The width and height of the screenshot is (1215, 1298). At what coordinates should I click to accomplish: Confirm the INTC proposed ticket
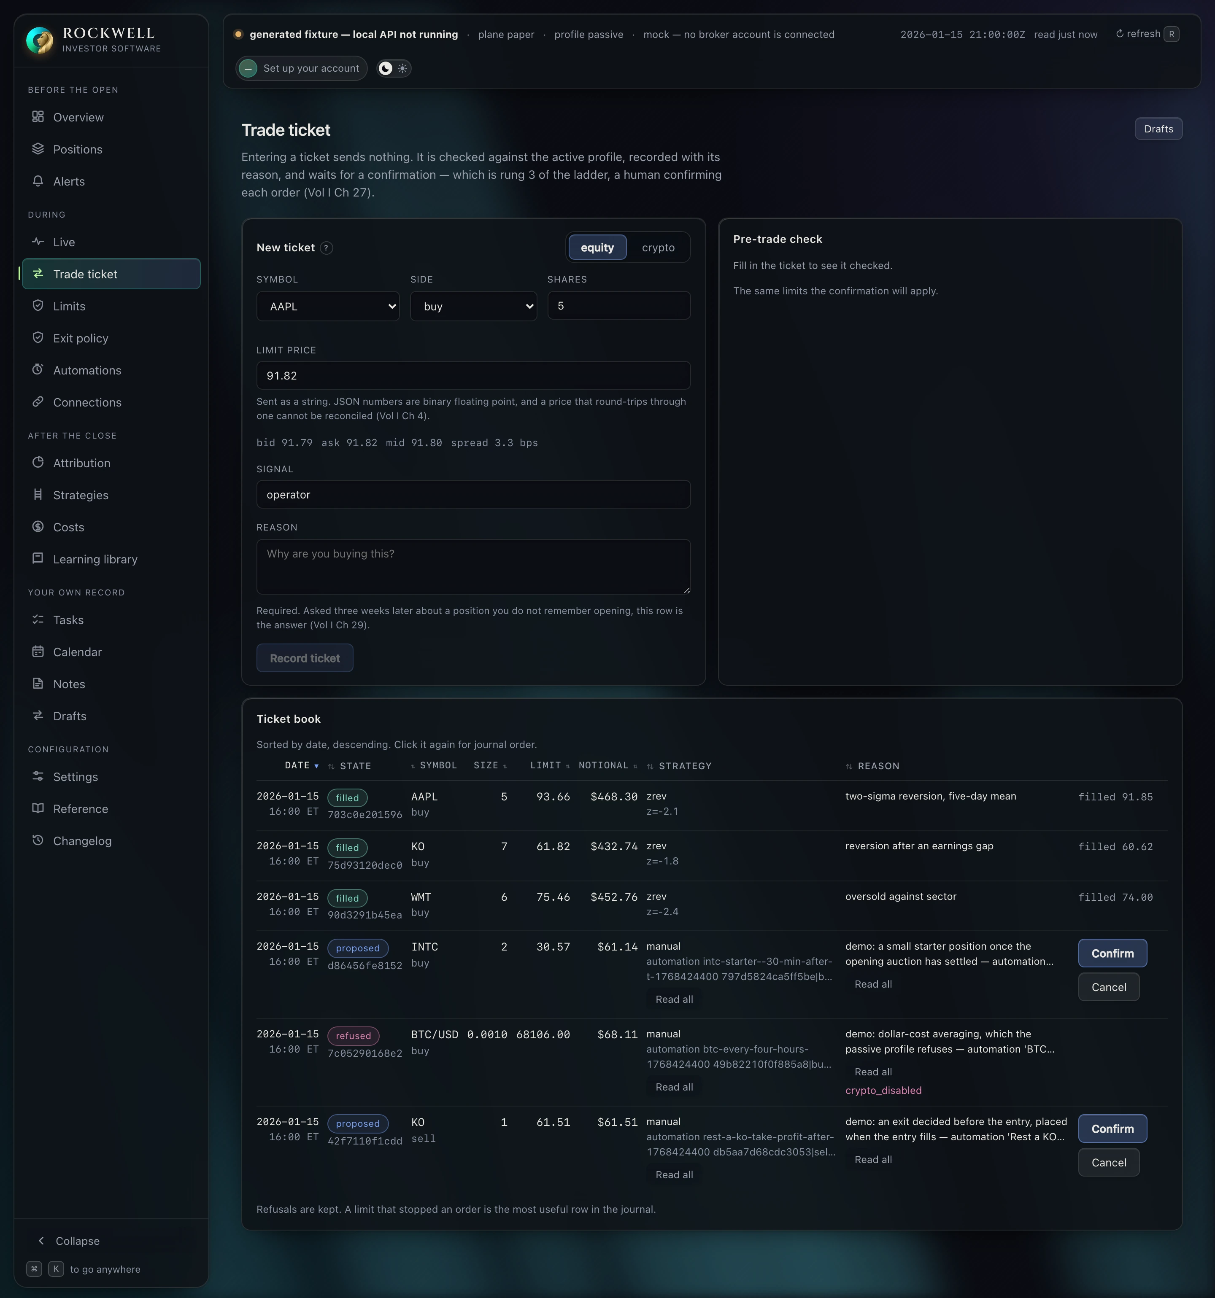click(1112, 953)
